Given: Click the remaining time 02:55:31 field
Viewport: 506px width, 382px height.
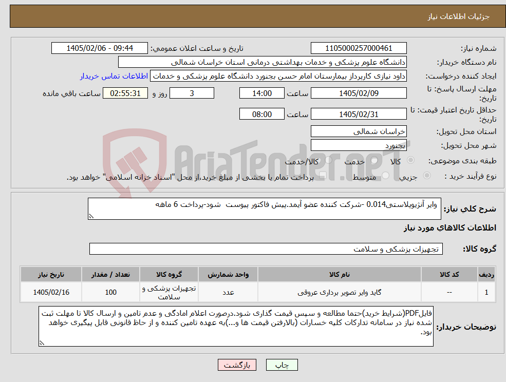Looking at the screenshot, I should coord(125,93).
